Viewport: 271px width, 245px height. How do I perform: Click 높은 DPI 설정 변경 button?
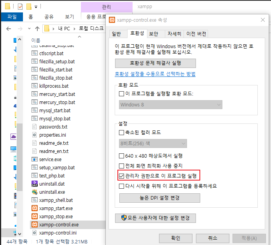click(160, 198)
